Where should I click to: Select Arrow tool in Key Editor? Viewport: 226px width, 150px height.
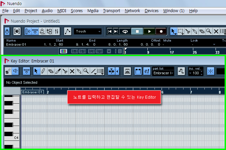point(36,71)
